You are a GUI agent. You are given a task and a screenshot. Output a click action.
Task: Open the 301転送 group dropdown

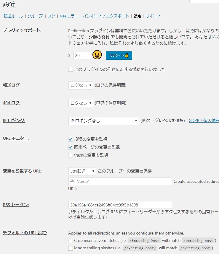82,171
